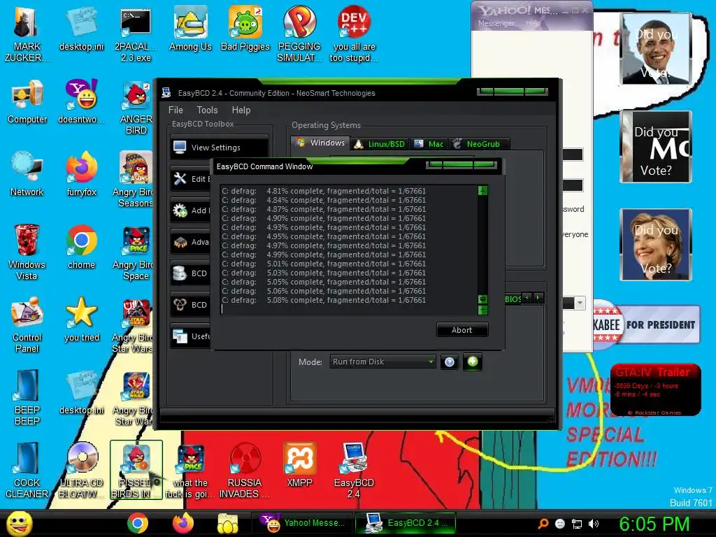Image resolution: width=716 pixels, height=537 pixels.
Task: Click the search magnifier tray icon
Action: coord(543,524)
